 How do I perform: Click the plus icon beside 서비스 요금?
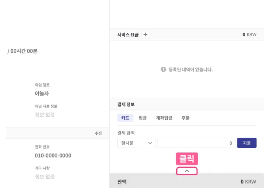[x=145, y=34]
